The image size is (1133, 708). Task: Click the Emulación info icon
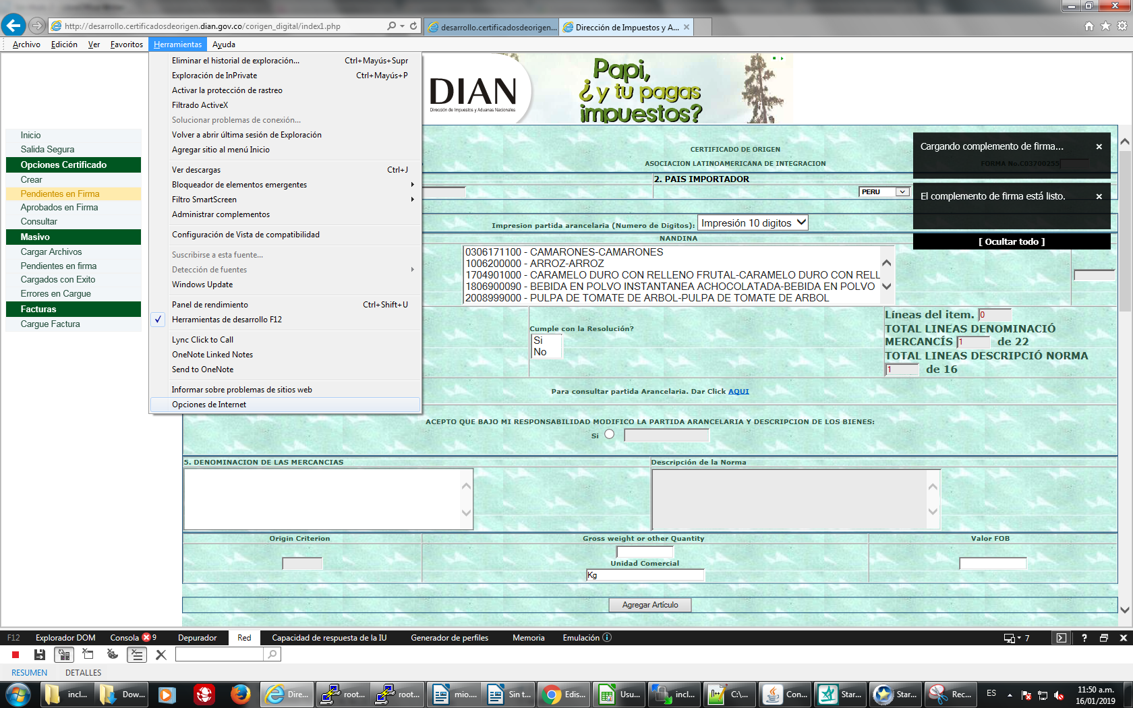click(607, 637)
